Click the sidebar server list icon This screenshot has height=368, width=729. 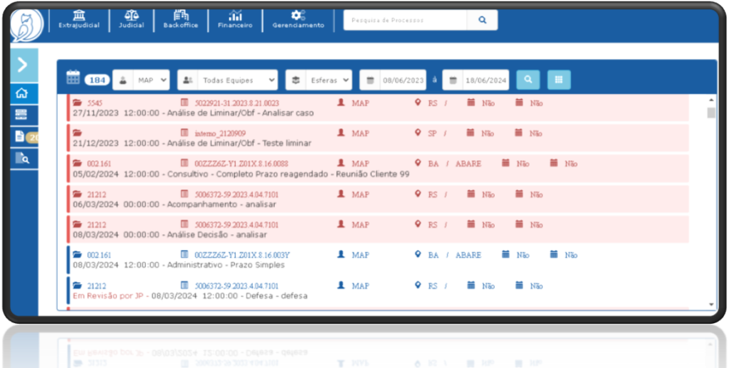22,115
